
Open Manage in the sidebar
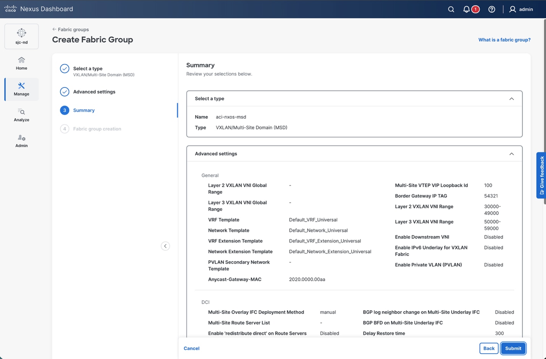point(21,89)
